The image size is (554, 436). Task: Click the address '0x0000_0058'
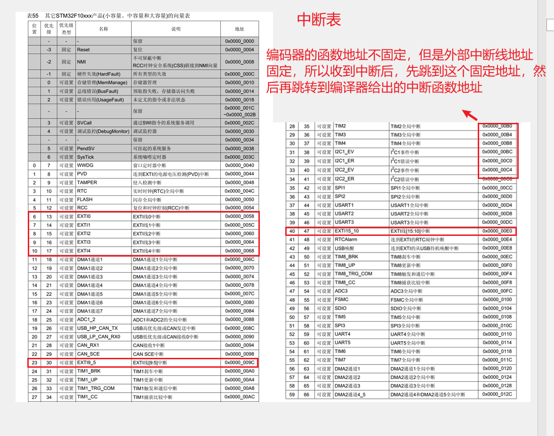coord(239,216)
